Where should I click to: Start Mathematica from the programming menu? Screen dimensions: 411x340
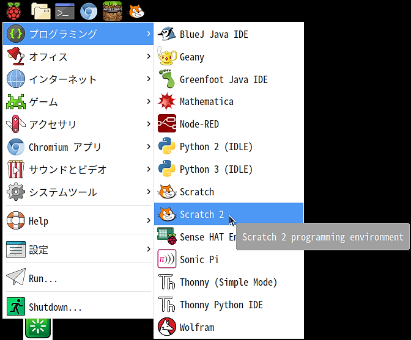(229, 101)
